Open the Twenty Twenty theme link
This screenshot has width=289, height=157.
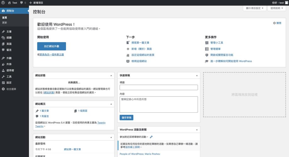[x=70, y=124]
